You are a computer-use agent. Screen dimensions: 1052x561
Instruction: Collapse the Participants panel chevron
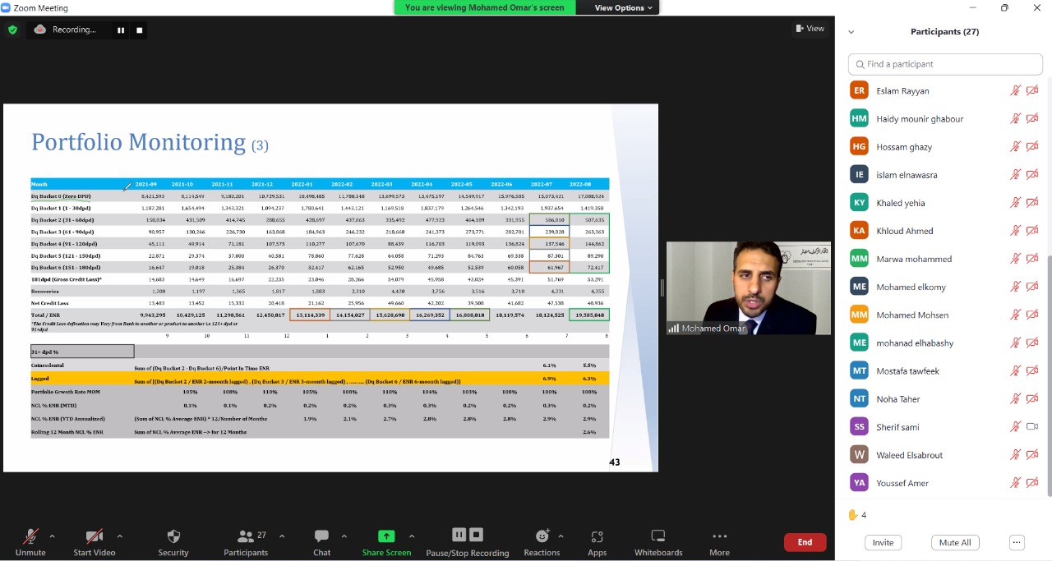851,32
